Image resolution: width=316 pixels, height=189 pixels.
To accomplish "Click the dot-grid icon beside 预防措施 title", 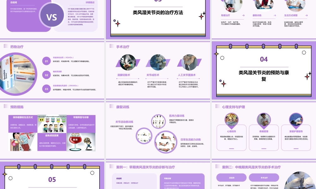I will click(x=6, y=106).
